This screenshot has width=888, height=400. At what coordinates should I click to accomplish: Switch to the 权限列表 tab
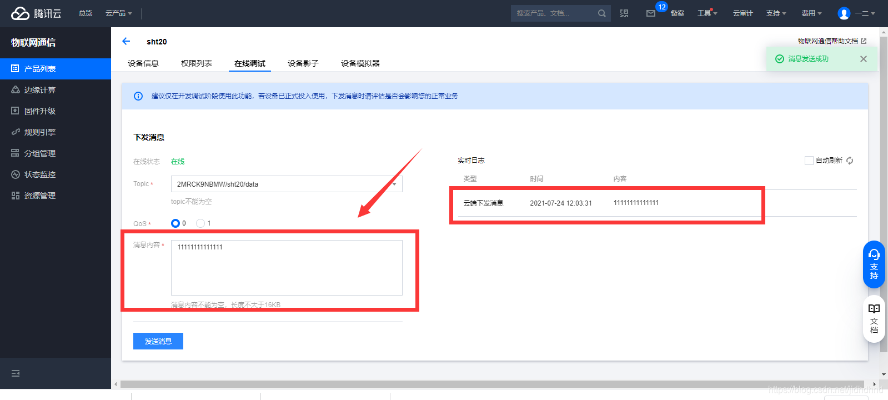(197, 63)
